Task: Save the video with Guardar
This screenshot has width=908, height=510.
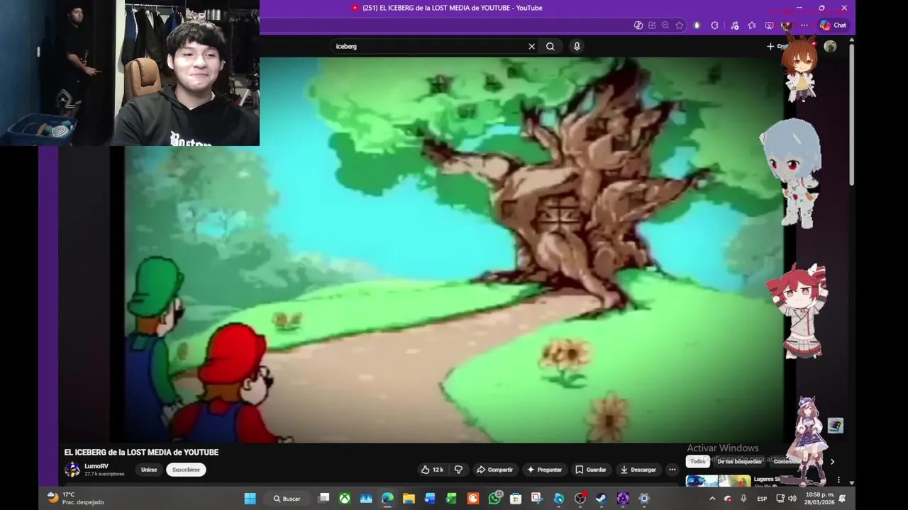Action: (591, 470)
